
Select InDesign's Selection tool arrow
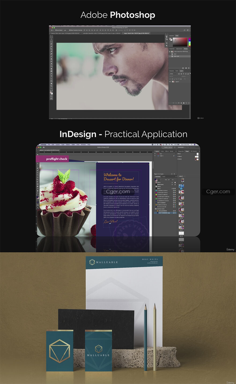tap(38, 152)
